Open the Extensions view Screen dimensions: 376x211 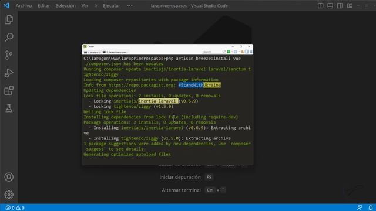9,91
